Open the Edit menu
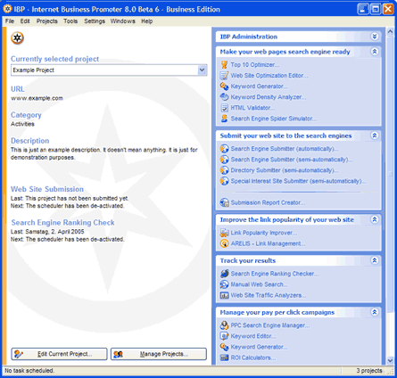 tap(25, 21)
